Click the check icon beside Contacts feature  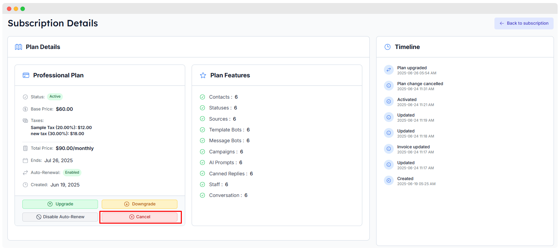[x=202, y=97]
